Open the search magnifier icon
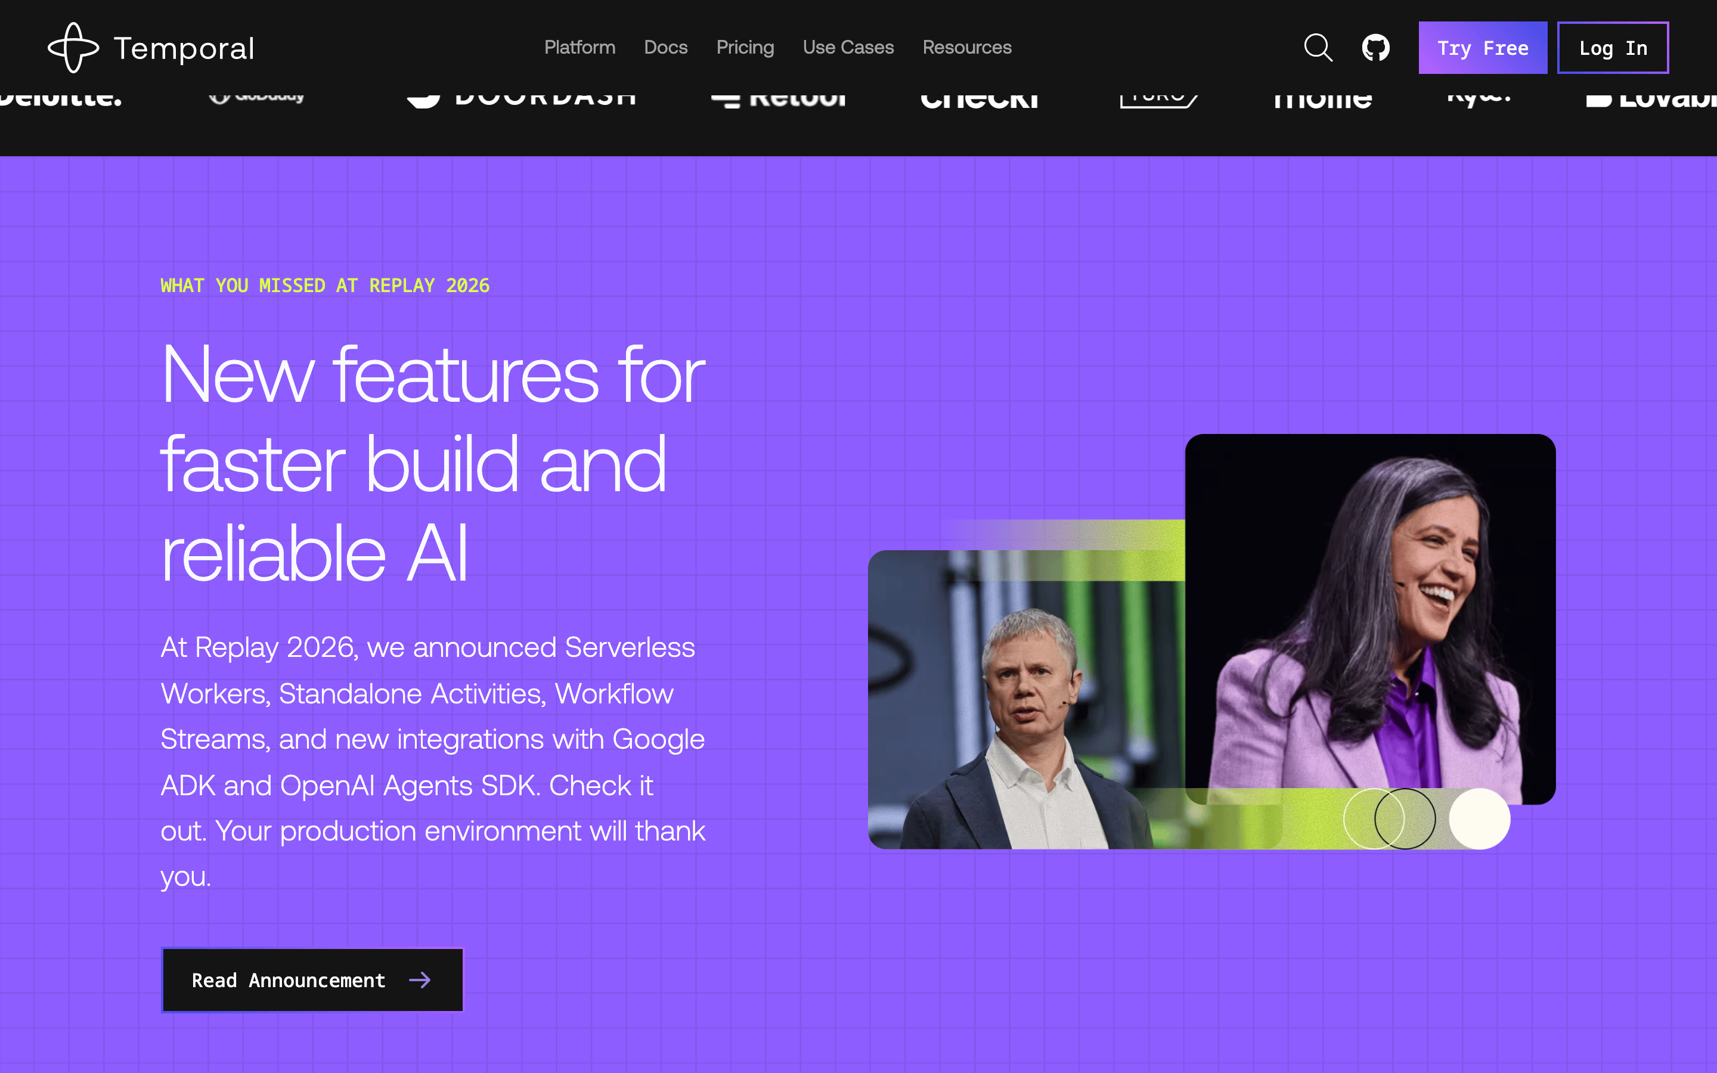This screenshot has width=1717, height=1073. [x=1318, y=48]
